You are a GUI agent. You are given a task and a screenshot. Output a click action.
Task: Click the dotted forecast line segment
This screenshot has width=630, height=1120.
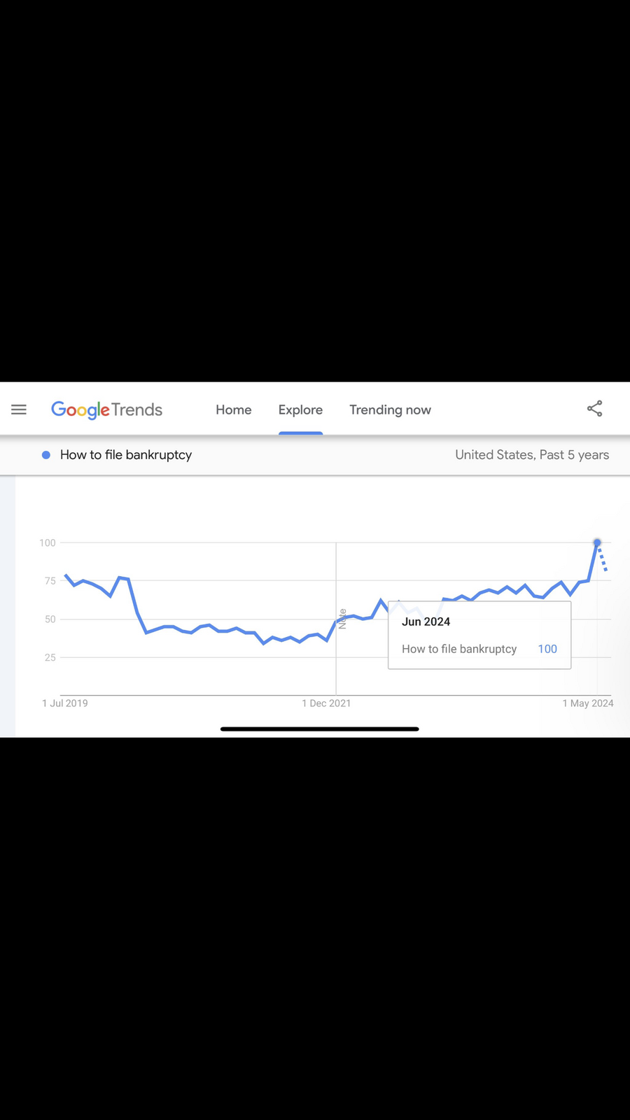tap(602, 558)
